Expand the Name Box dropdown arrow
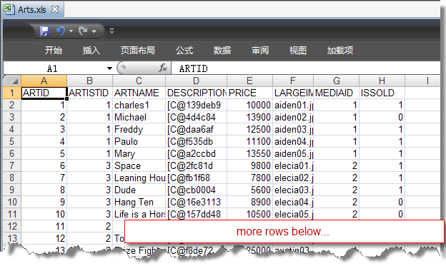Viewport: 446px width, 266px height. (109, 68)
